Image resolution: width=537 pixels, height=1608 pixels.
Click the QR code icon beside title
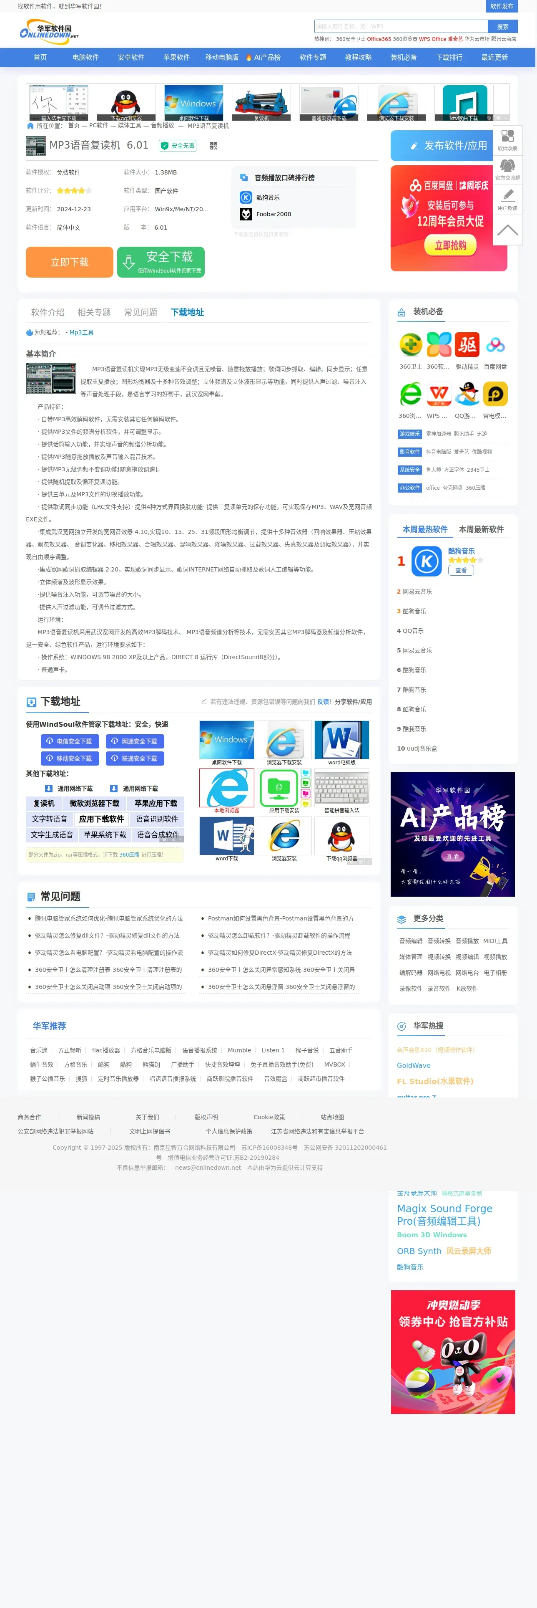click(213, 145)
